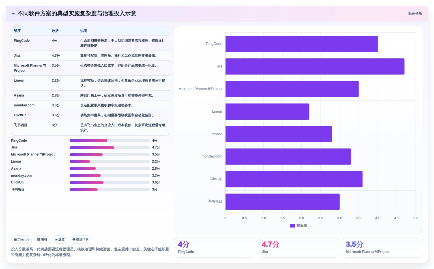
Task: Click the 飞书项目 bar in chart
Action: pos(283,202)
